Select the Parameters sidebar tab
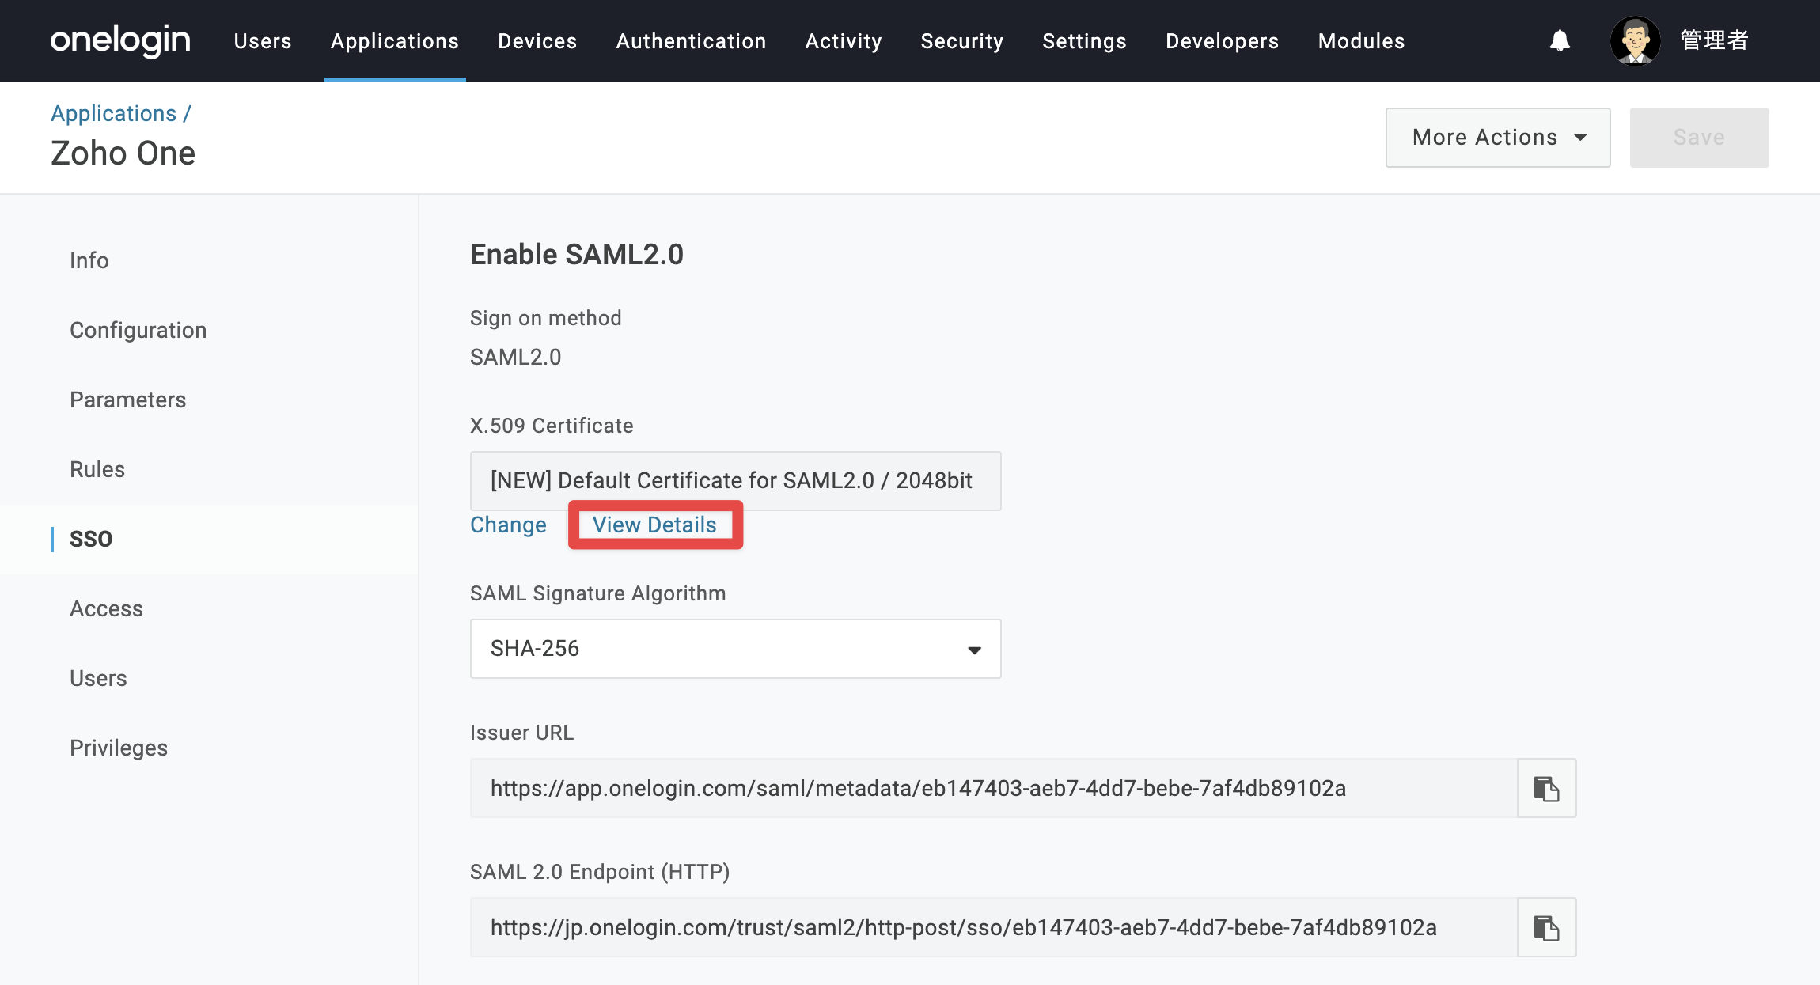 tap(128, 400)
